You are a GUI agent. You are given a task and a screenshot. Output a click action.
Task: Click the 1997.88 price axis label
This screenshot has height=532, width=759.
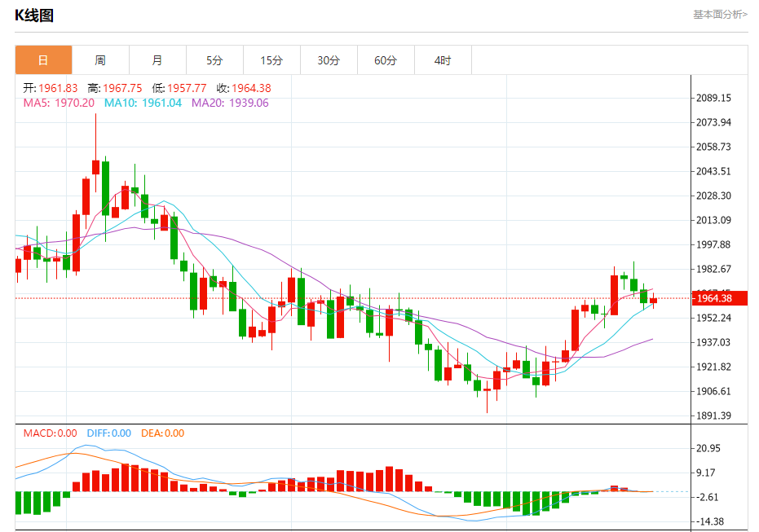(x=713, y=244)
